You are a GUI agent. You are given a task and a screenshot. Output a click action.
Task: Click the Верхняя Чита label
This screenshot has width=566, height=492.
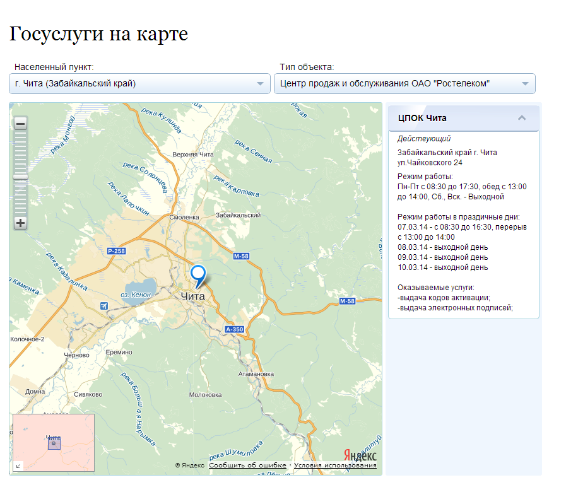pos(193,155)
